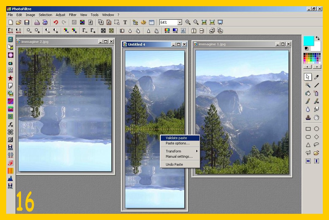The width and height of the screenshot is (329, 220).
Task: Select the Magic Wand tool
Action: pyautogui.click(x=308, y=85)
